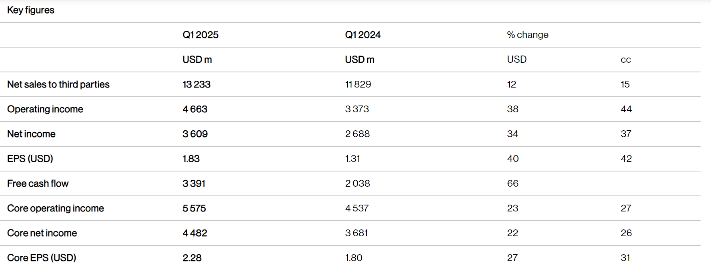The width and height of the screenshot is (711, 275).
Task: Select Core EPS (USD) row label
Action: [x=42, y=258]
